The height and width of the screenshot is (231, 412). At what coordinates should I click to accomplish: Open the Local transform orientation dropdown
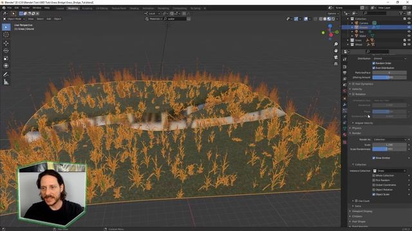[x=152, y=13]
